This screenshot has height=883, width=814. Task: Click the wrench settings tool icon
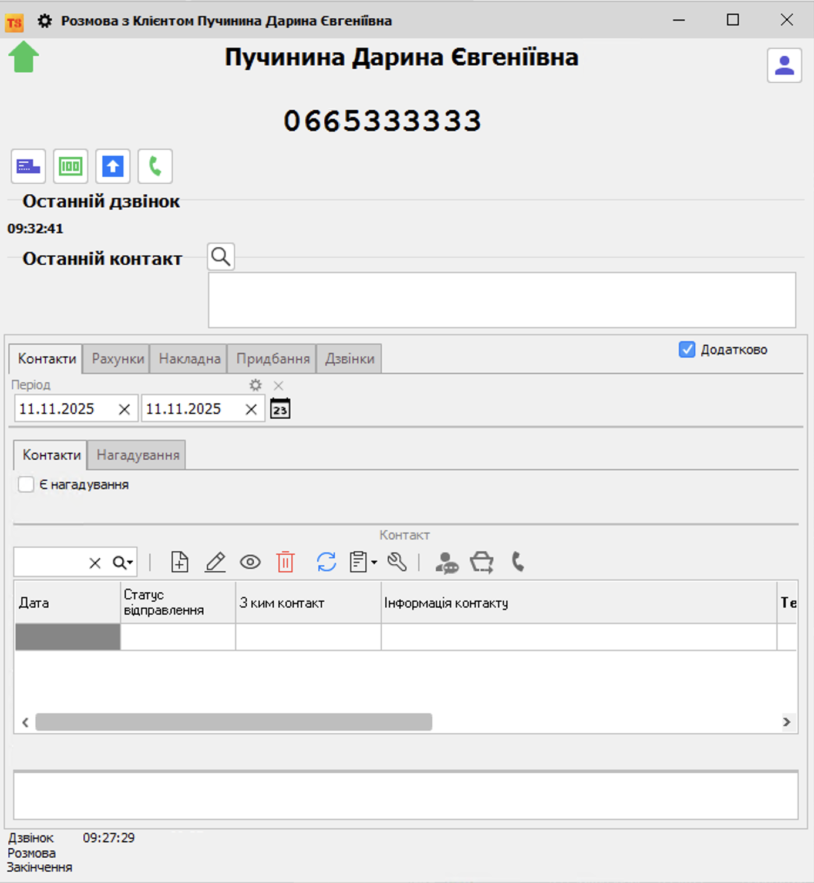[397, 562]
